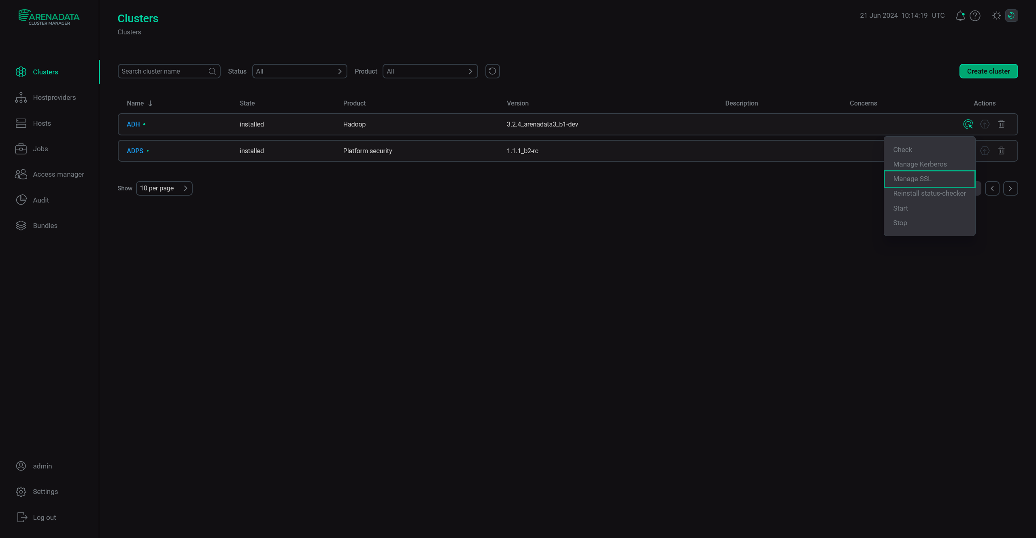Log out of the application
Image resolution: width=1036 pixels, height=538 pixels.
coord(44,517)
